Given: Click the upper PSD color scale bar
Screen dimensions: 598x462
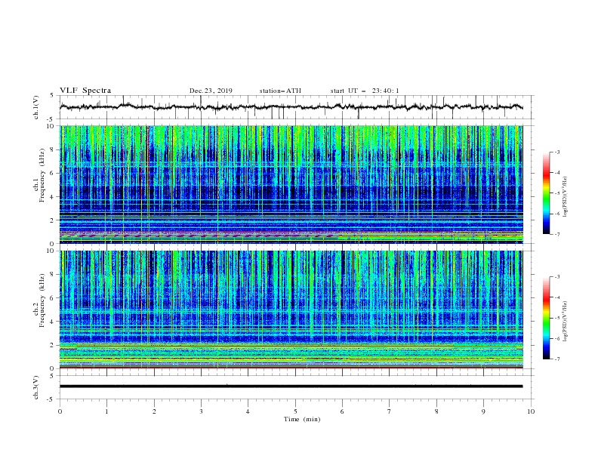Looking at the screenshot, I should pos(546,193).
